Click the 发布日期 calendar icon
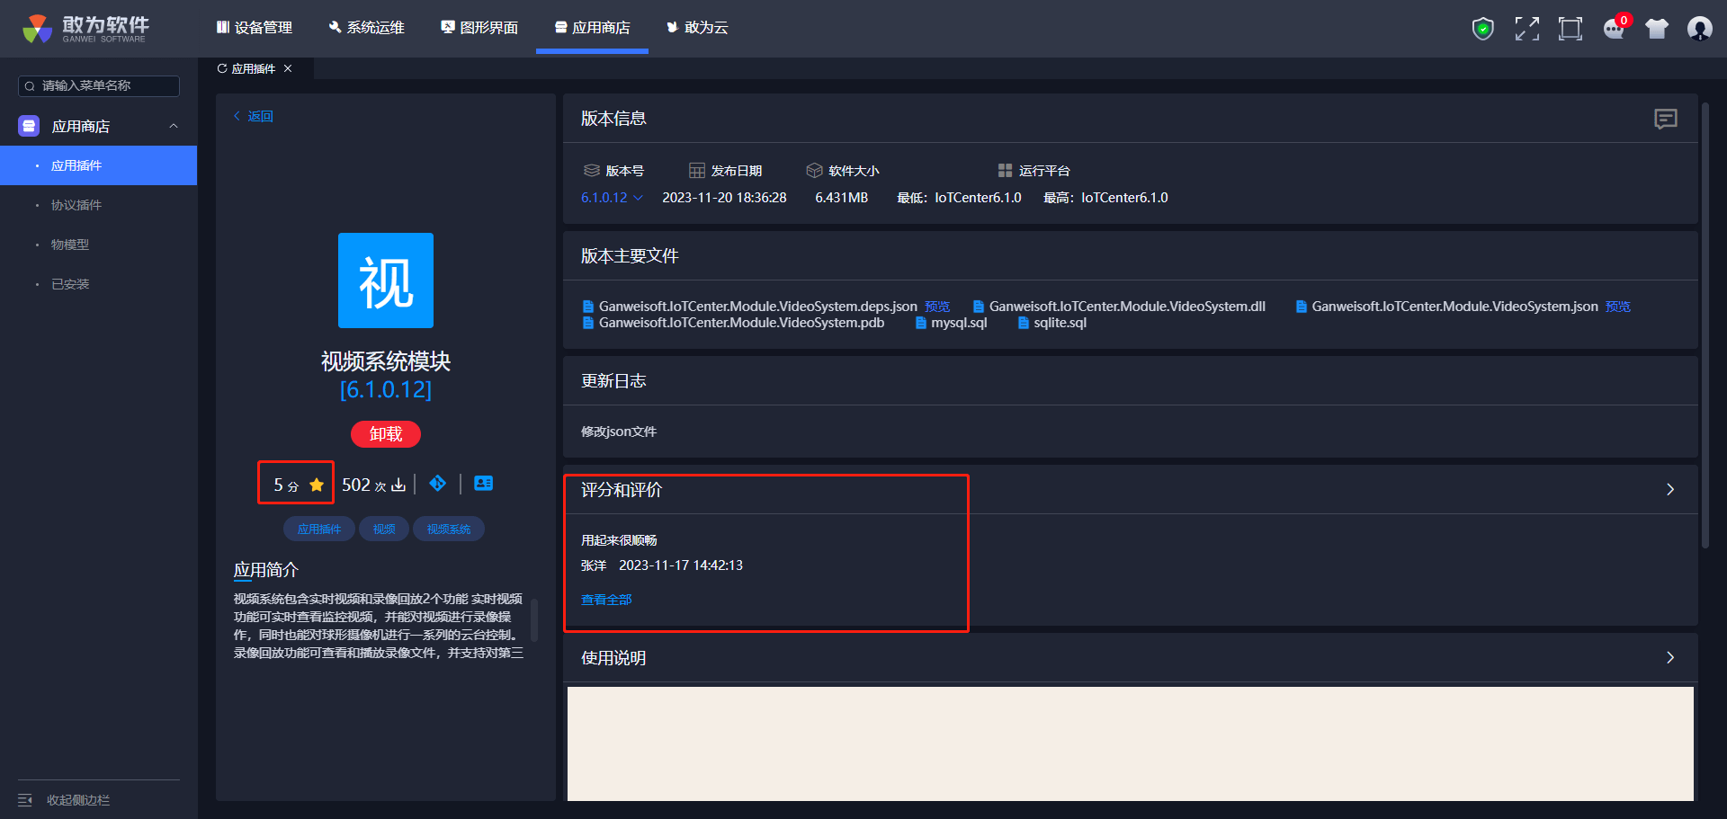Viewport: 1727px width, 819px height. click(x=697, y=171)
